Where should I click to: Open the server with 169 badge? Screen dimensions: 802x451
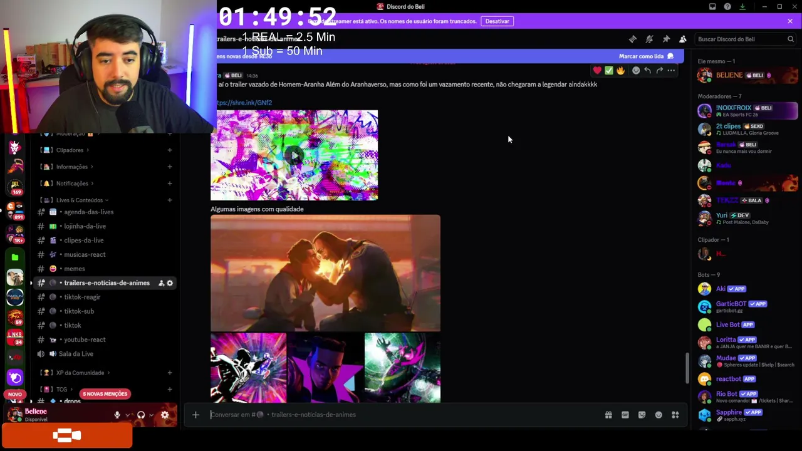pyautogui.click(x=15, y=186)
